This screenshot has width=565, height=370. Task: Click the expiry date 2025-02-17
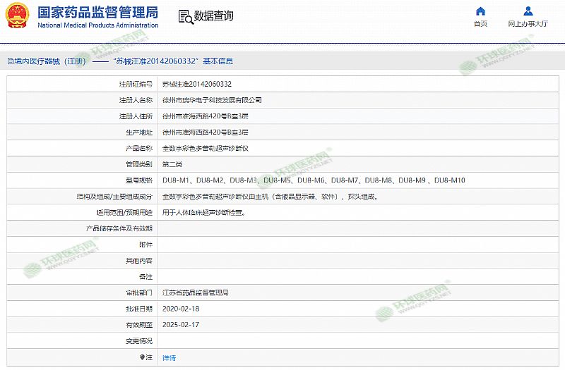(x=181, y=325)
